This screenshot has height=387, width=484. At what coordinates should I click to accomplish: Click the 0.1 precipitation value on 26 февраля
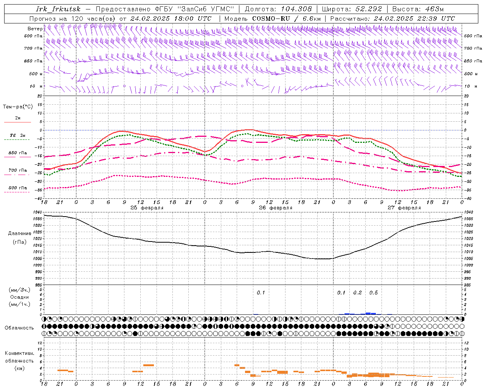[x=261, y=293]
